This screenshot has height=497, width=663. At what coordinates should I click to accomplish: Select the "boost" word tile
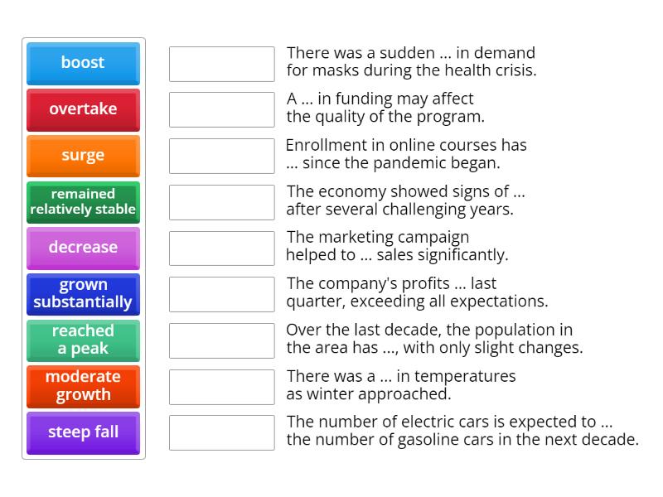pos(83,63)
